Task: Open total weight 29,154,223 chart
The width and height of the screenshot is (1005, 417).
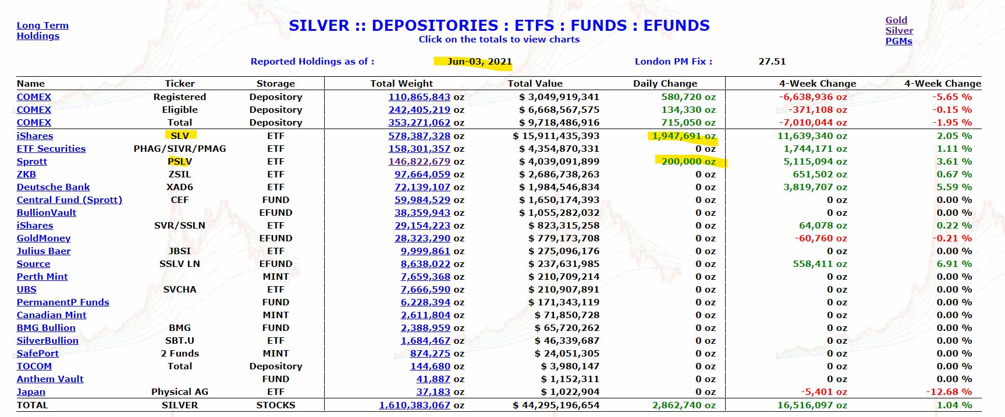Action: (422, 225)
